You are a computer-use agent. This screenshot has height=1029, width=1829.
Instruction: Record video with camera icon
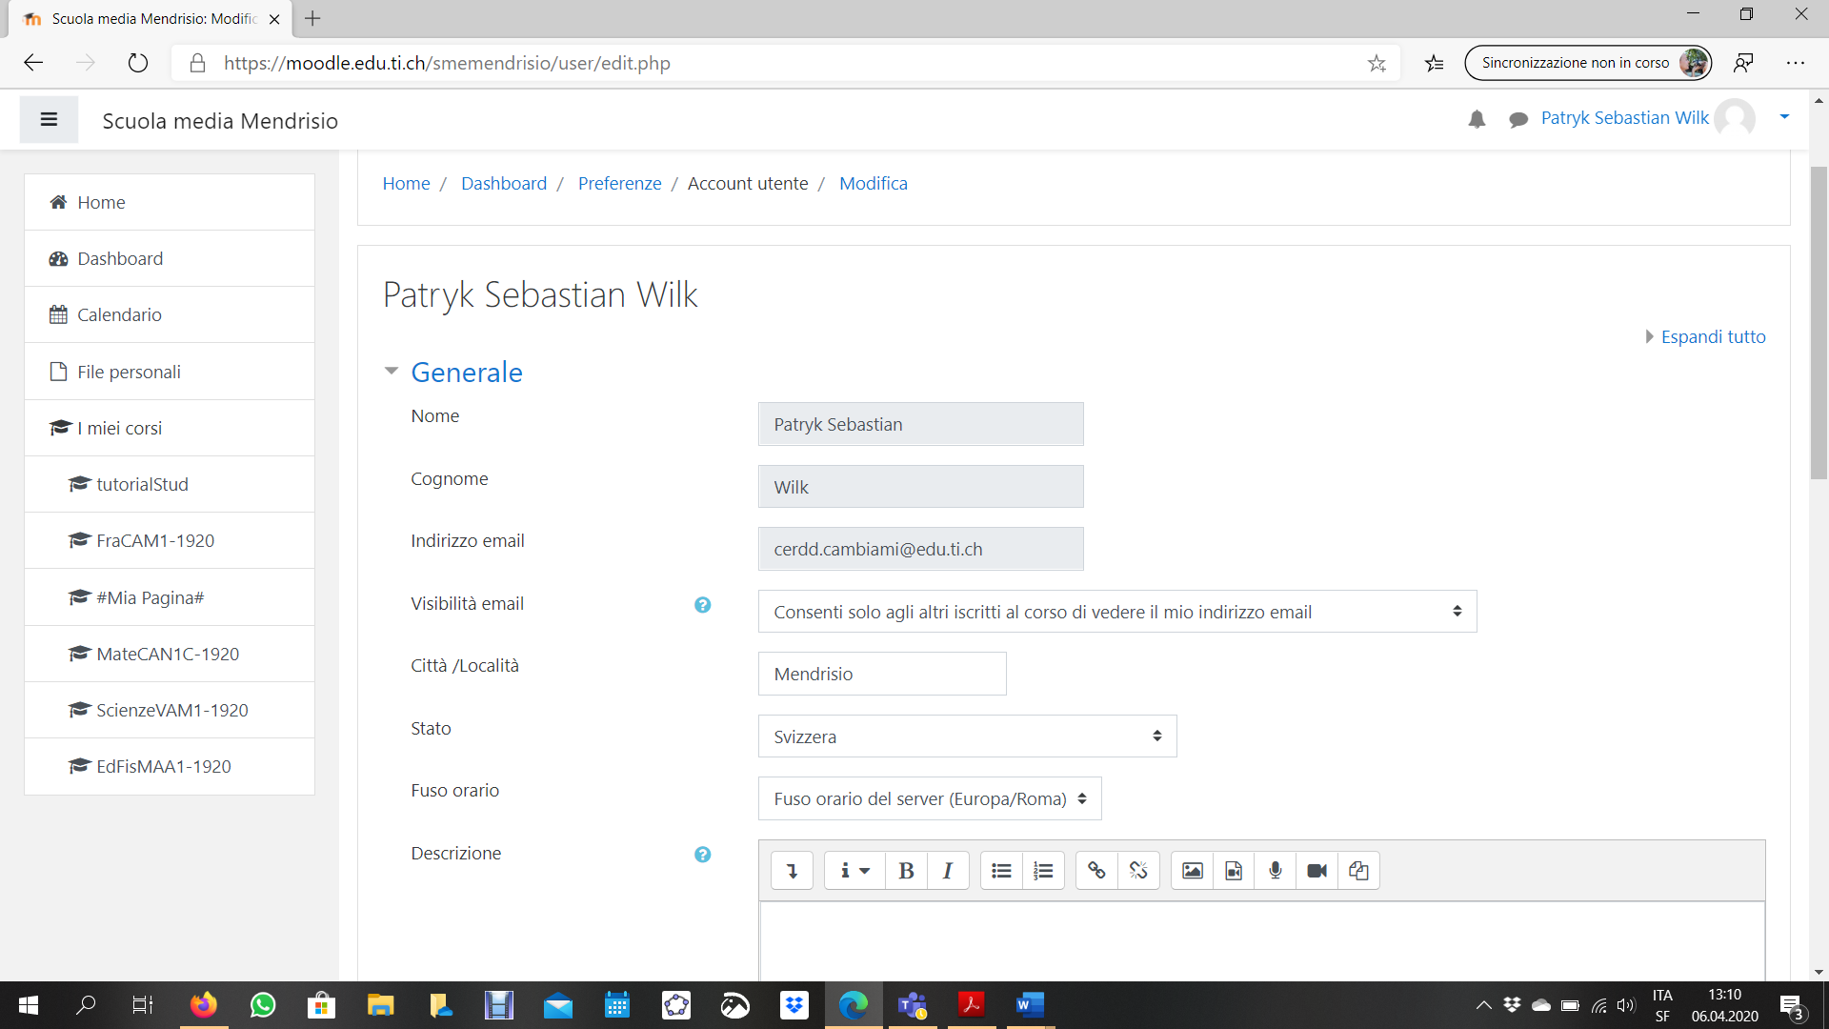point(1316,871)
